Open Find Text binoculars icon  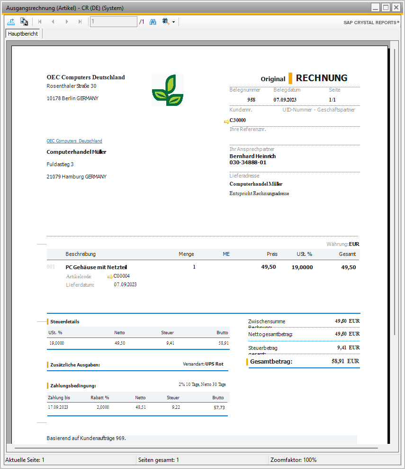coord(153,22)
